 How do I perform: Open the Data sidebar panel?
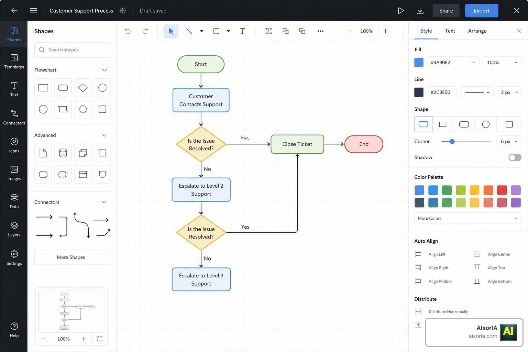14,201
